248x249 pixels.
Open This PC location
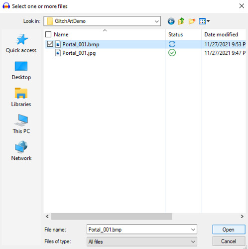click(21, 124)
